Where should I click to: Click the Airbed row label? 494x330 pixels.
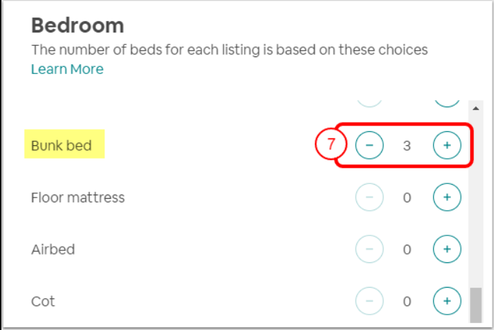[x=53, y=249]
